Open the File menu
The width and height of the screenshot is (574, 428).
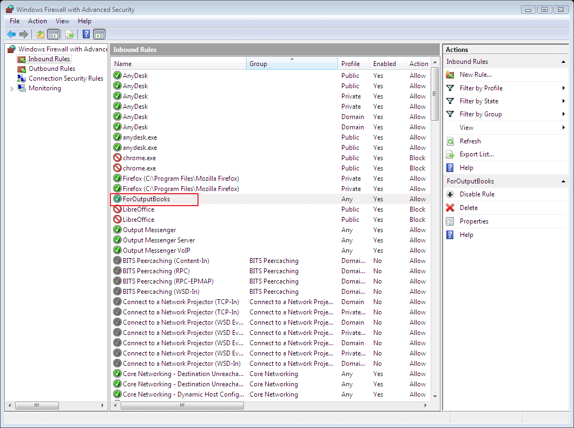click(x=15, y=21)
